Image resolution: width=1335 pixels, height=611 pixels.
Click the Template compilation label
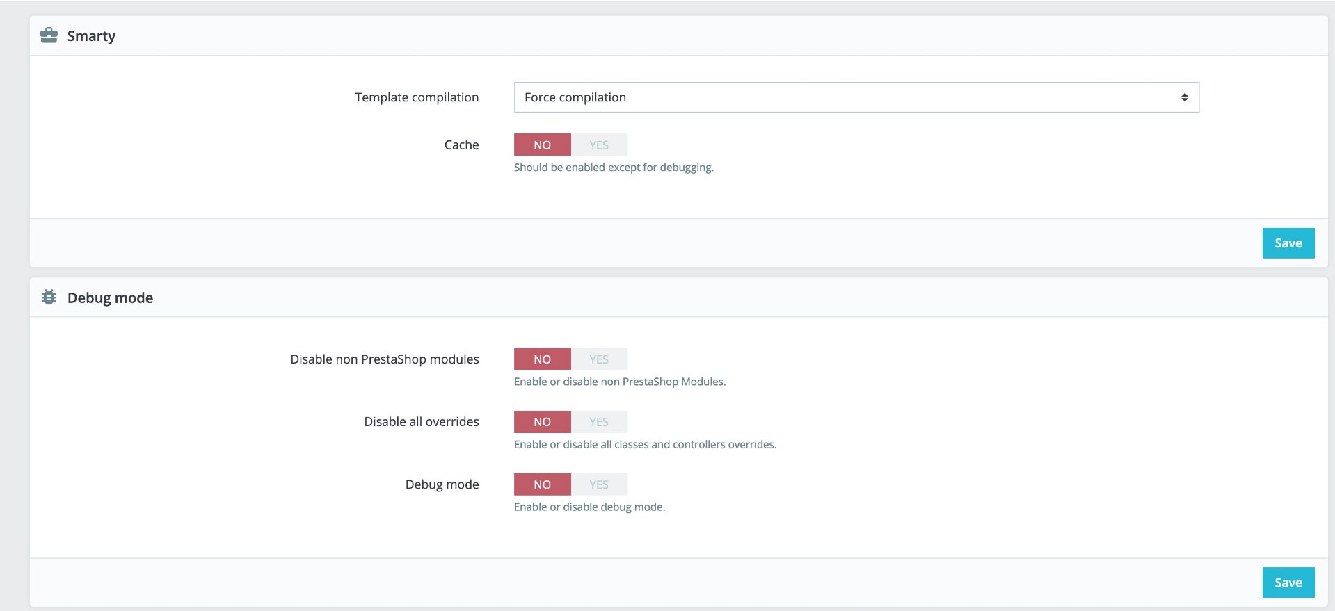pyautogui.click(x=417, y=97)
